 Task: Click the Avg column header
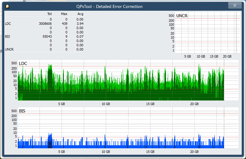[x=80, y=14]
